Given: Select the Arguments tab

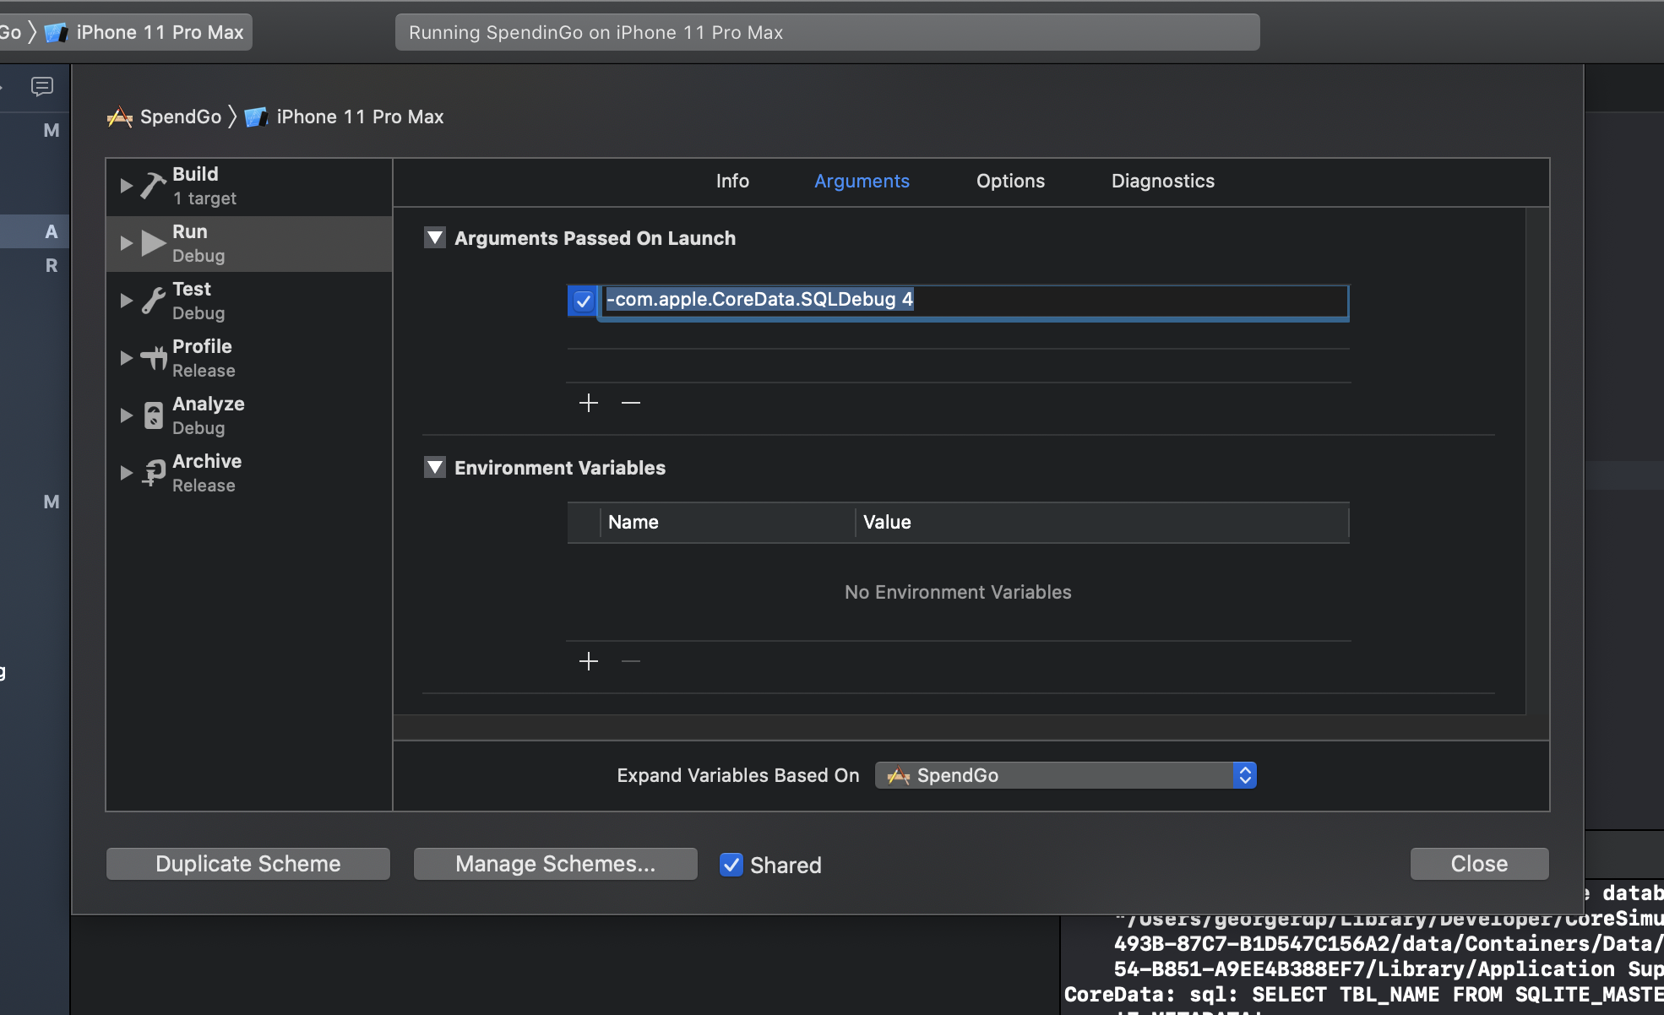Looking at the screenshot, I should pyautogui.click(x=862, y=181).
